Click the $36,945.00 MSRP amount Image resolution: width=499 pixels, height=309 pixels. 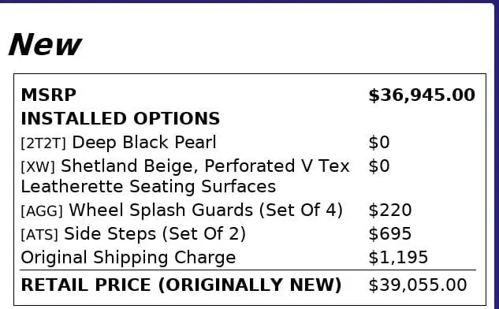[422, 95]
